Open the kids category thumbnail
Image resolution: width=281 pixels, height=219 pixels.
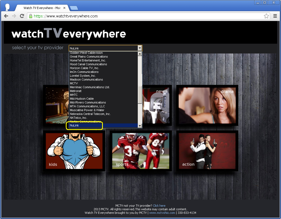pyautogui.click(x=74, y=151)
